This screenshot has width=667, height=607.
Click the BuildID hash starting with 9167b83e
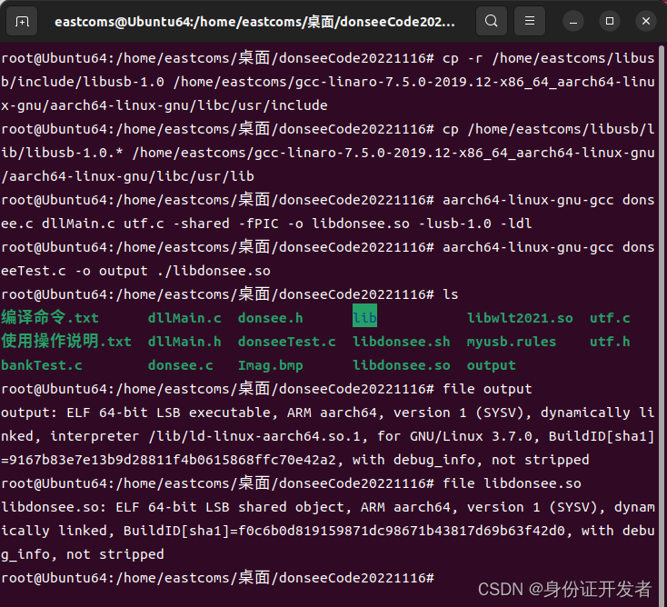tap(173, 460)
